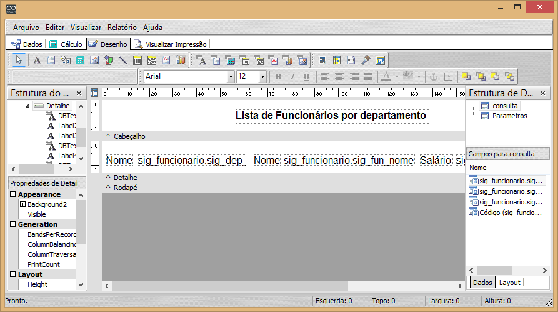This screenshot has height=312, width=558.
Task: Click the paintbrush icon in toolbar
Action: tap(366, 61)
